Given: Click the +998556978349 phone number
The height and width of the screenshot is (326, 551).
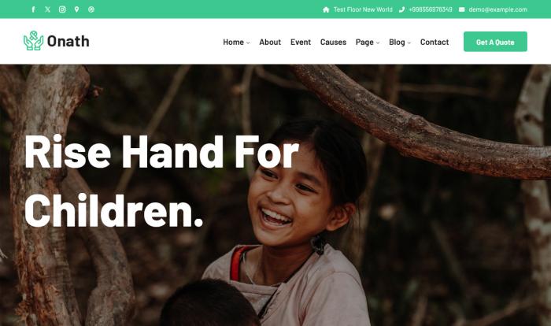Looking at the screenshot, I should pos(430,9).
